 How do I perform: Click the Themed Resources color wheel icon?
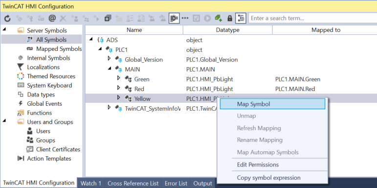click(21, 76)
